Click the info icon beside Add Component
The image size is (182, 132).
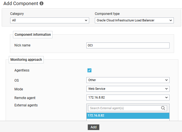[x=41, y=4]
